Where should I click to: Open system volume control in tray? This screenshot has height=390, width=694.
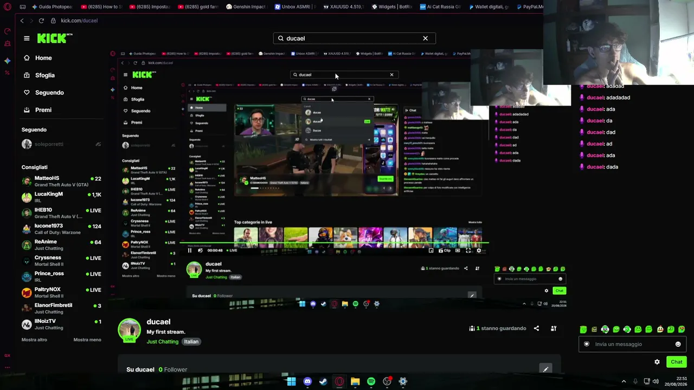point(656,381)
